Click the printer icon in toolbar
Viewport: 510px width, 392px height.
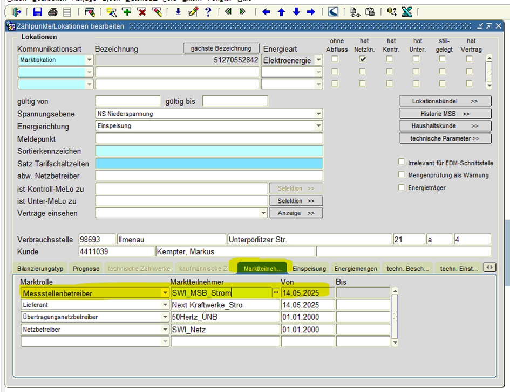(52, 12)
